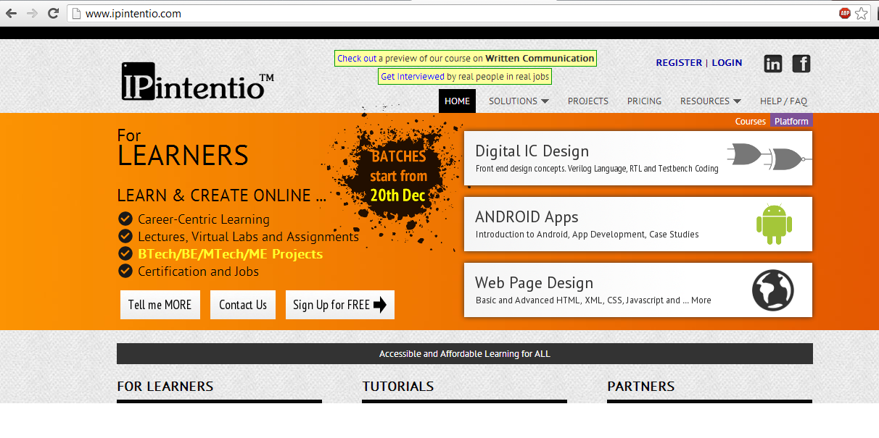Click Front end design concepts description text

(x=597, y=169)
